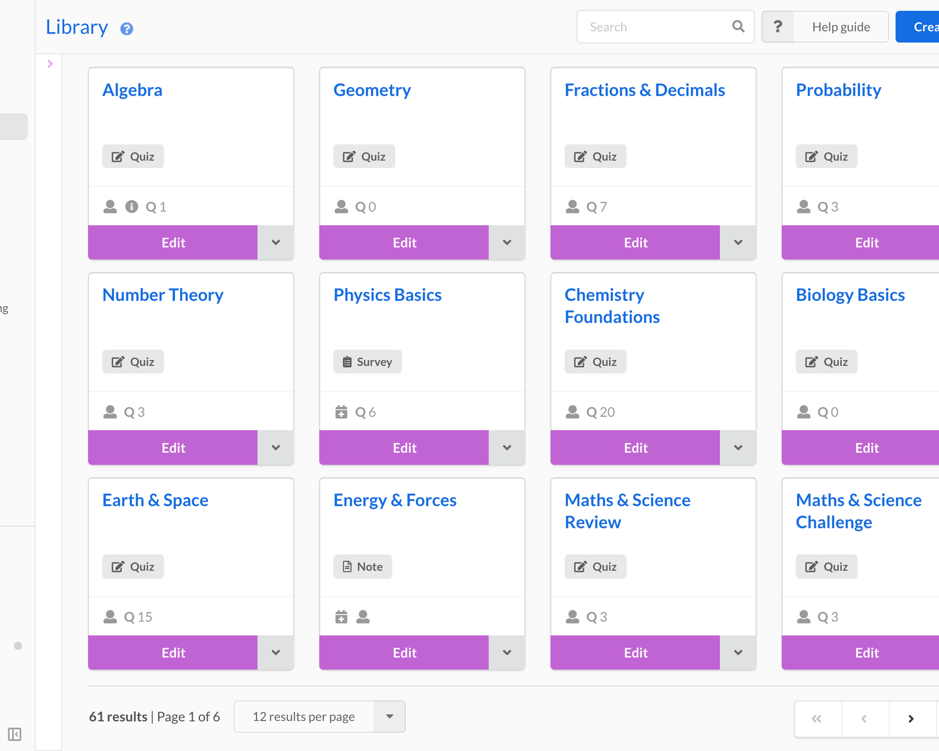The height and width of the screenshot is (751, 939).
Task: Click the user icon on Chemistry Foundations card
Action: [572, 412]
